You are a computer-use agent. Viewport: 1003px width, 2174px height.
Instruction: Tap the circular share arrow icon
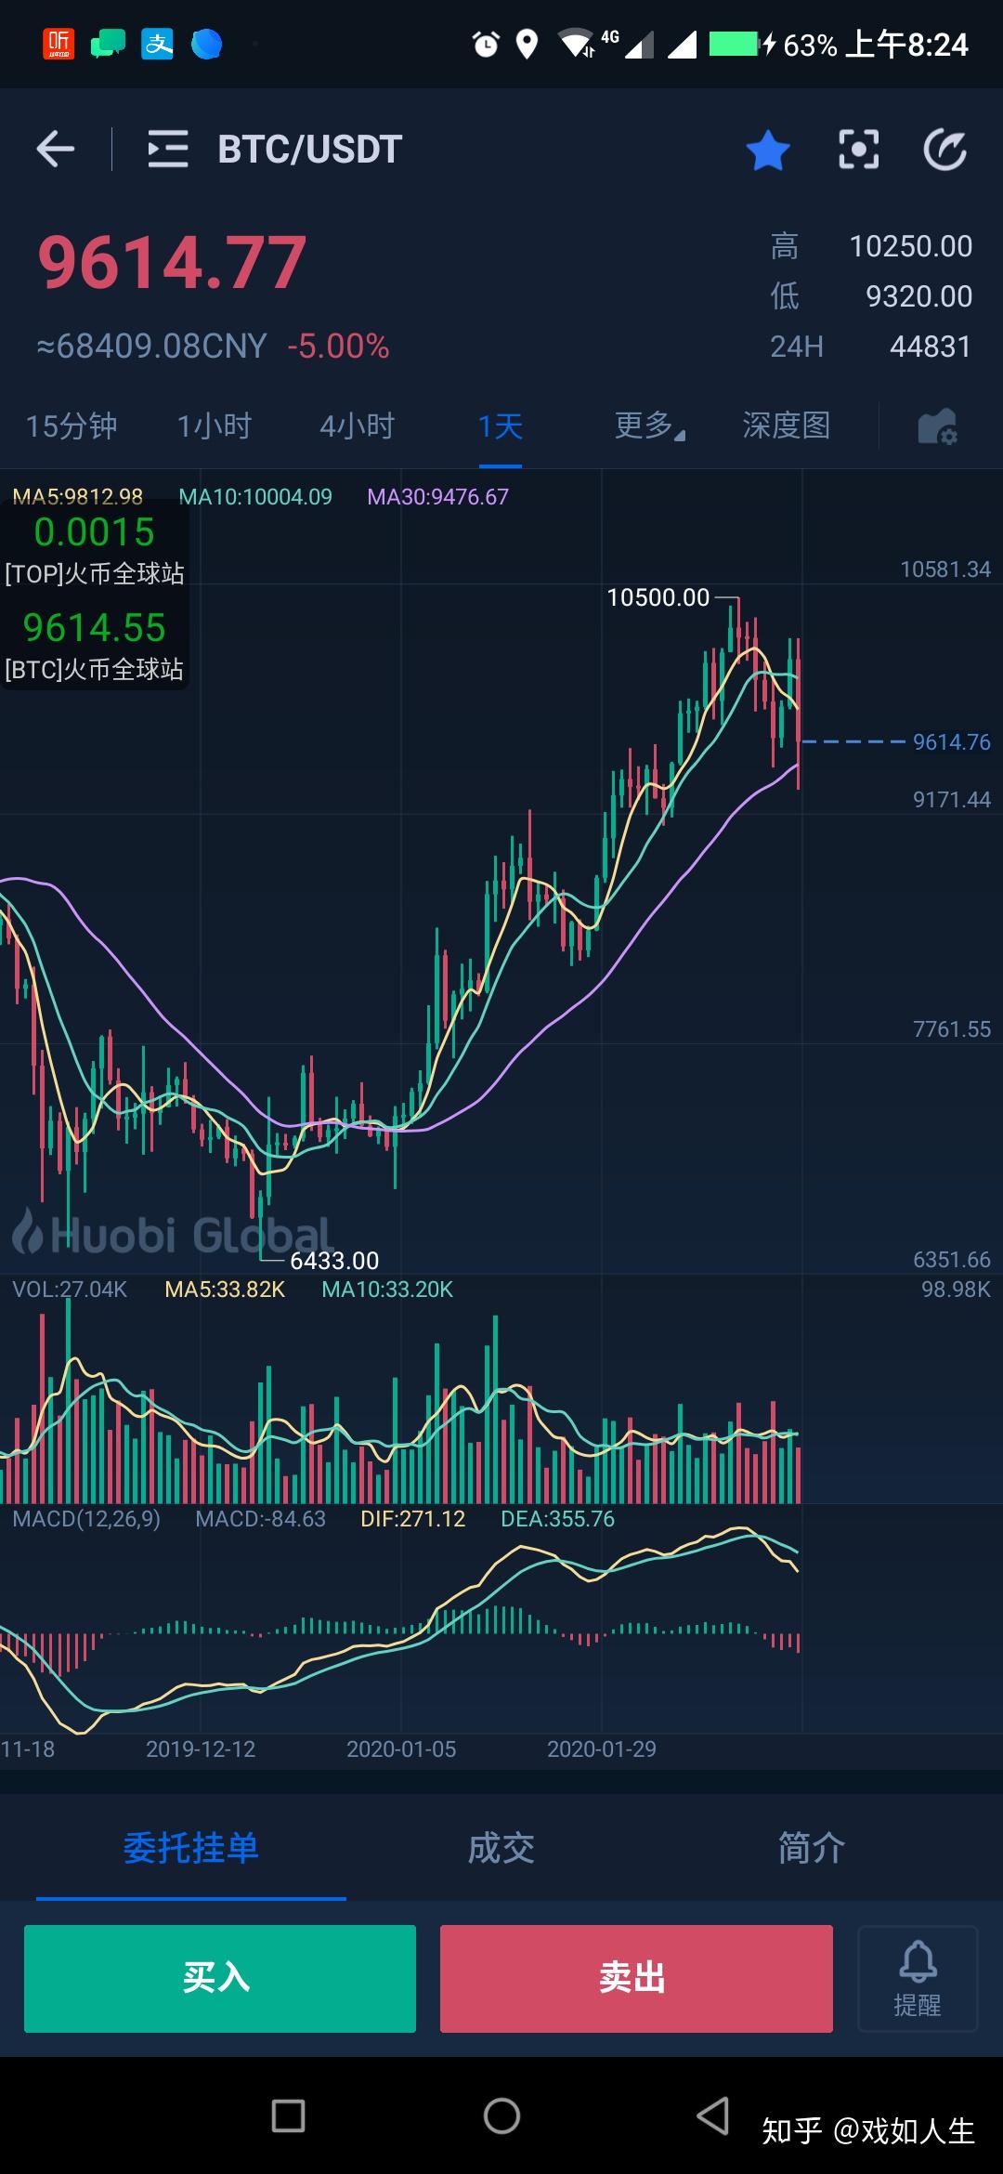[x=945, y=150]
